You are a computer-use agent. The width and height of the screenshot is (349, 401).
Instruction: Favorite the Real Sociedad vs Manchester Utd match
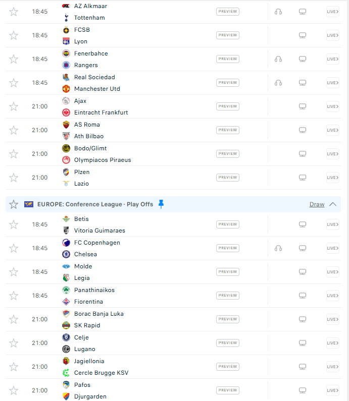coord(14,83)
